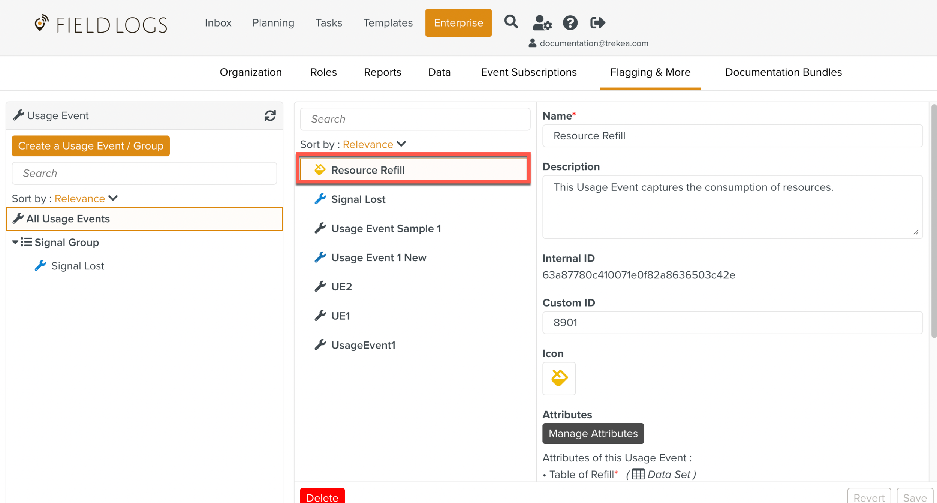
Task: Open user settings gear icon
Action: coord(542,23)
